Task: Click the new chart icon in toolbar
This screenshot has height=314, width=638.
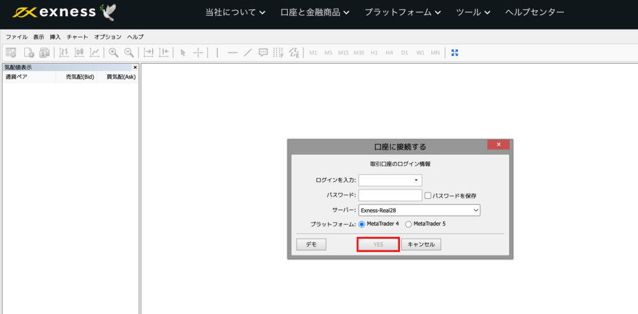Action: 11,52
